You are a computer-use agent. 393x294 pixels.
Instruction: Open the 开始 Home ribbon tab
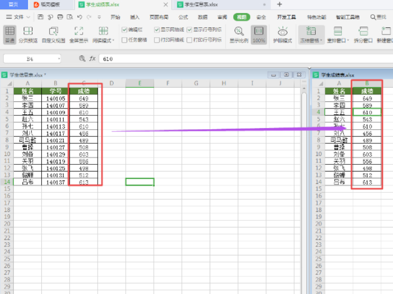[115, 17]
